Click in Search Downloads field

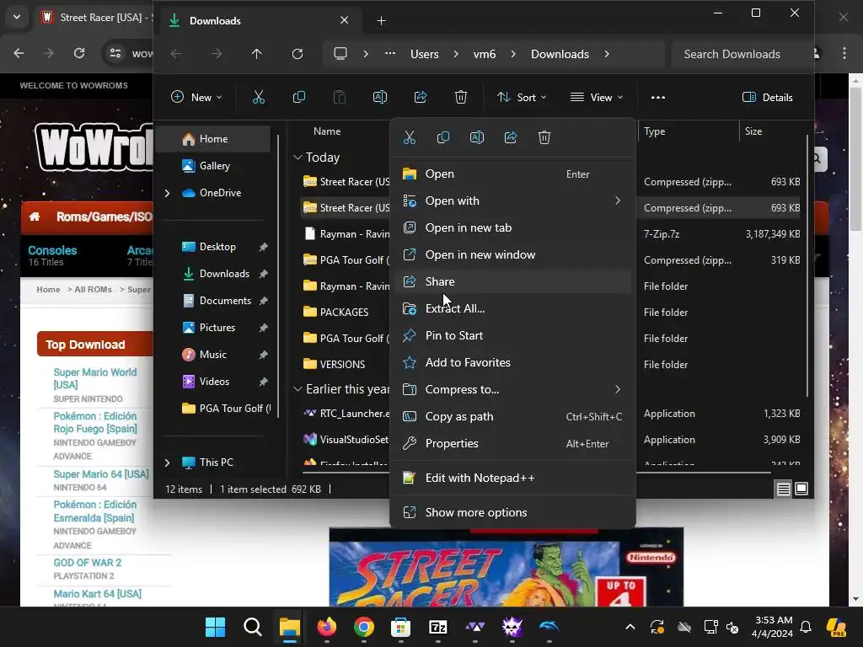click(x=741, y=54)
